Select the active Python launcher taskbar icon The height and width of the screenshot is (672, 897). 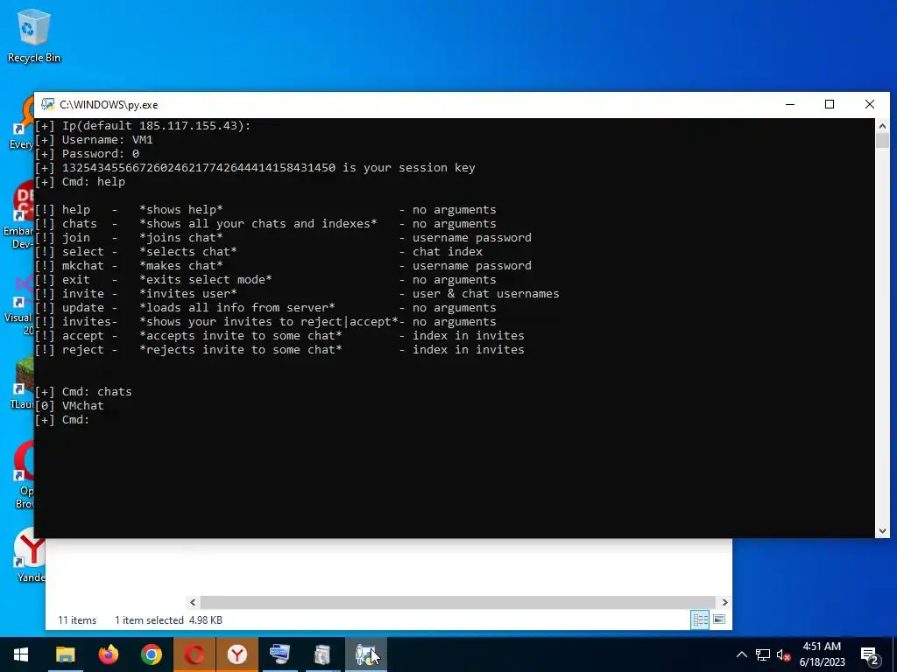point(365,654)
